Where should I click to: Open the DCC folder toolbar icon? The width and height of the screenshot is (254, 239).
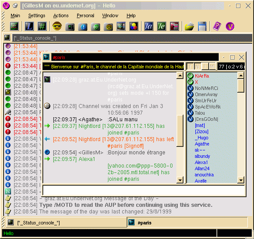point(96,27)
